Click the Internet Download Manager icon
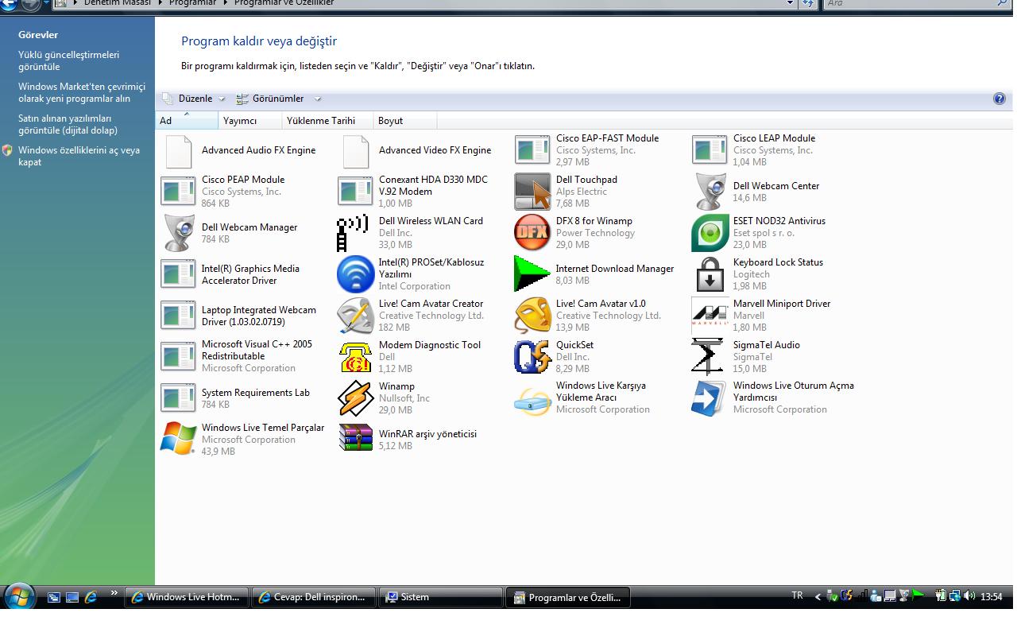Image resolution: width=1017 pixels, height=636 pixels. click(532, 274)
